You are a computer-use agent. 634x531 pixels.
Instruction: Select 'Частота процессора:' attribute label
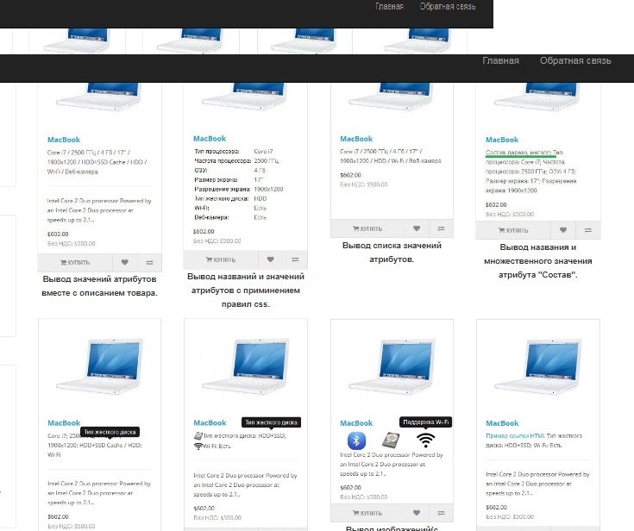223,161
